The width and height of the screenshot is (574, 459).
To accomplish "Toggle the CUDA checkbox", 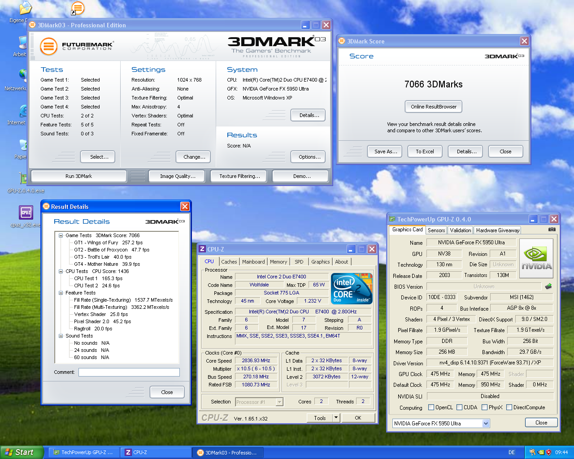I will [x=459, y=407].
